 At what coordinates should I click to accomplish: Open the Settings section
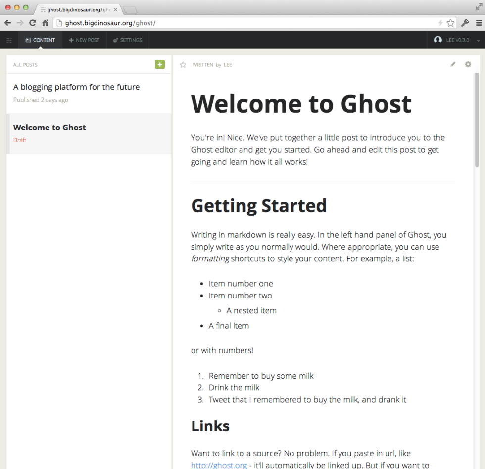[x=128, y=40]
